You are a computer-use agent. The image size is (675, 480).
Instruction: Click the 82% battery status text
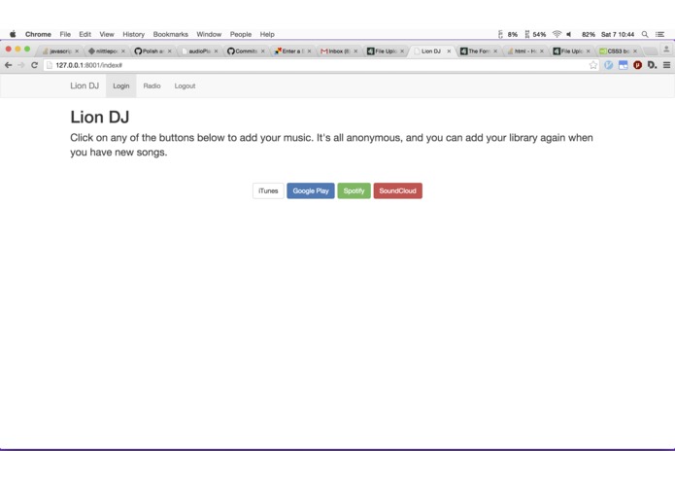588,34
